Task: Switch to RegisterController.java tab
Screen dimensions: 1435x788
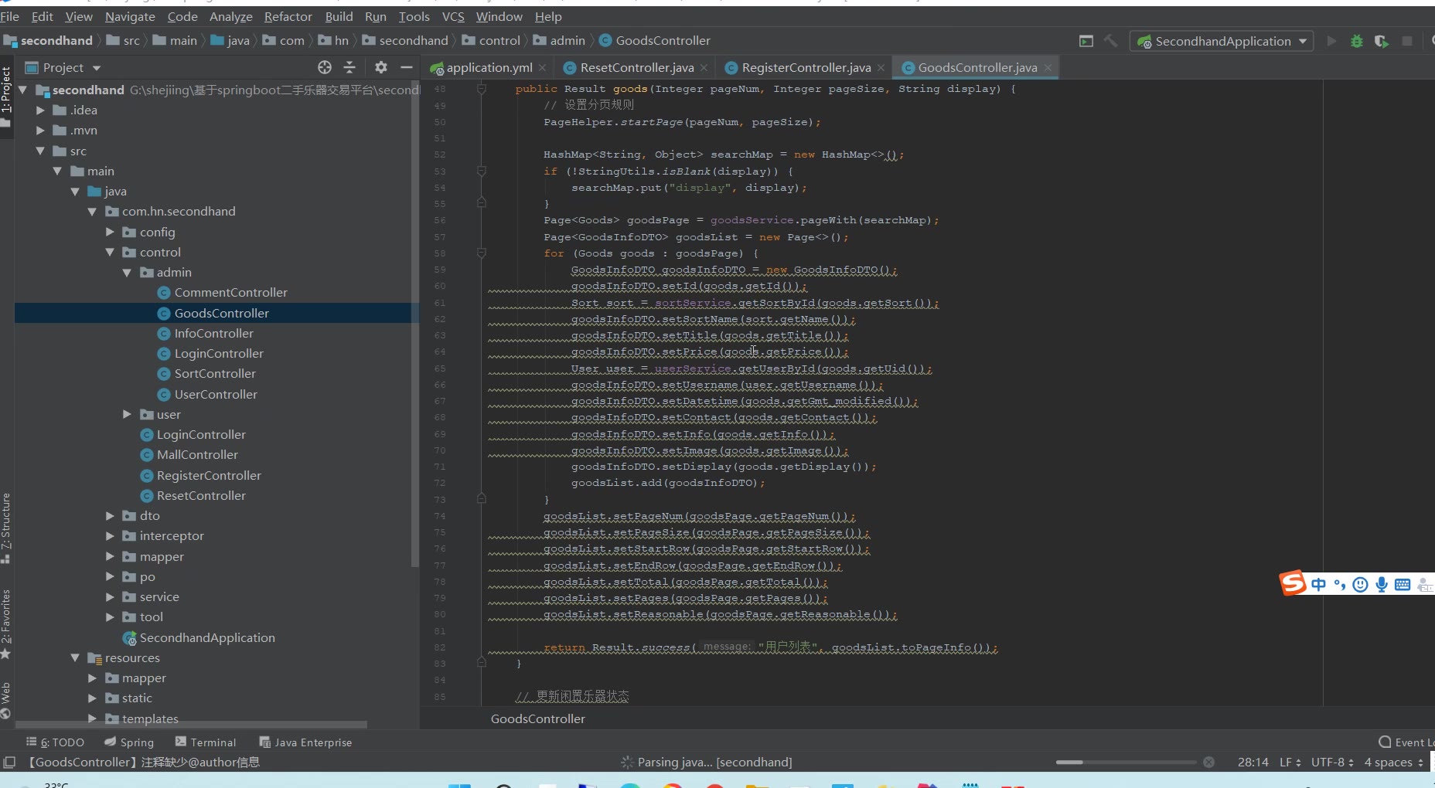Action: point(805,68)
